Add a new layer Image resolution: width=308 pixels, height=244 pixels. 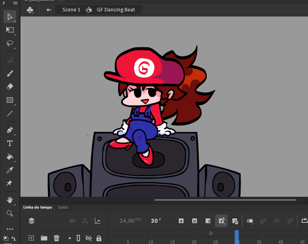31,238
